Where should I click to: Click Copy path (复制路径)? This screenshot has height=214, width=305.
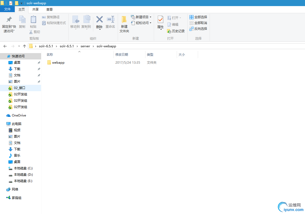click(x=51, y=17)
